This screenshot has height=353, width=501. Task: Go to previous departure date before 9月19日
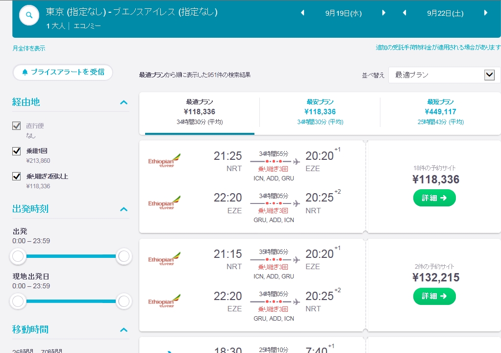pos(302,13)
